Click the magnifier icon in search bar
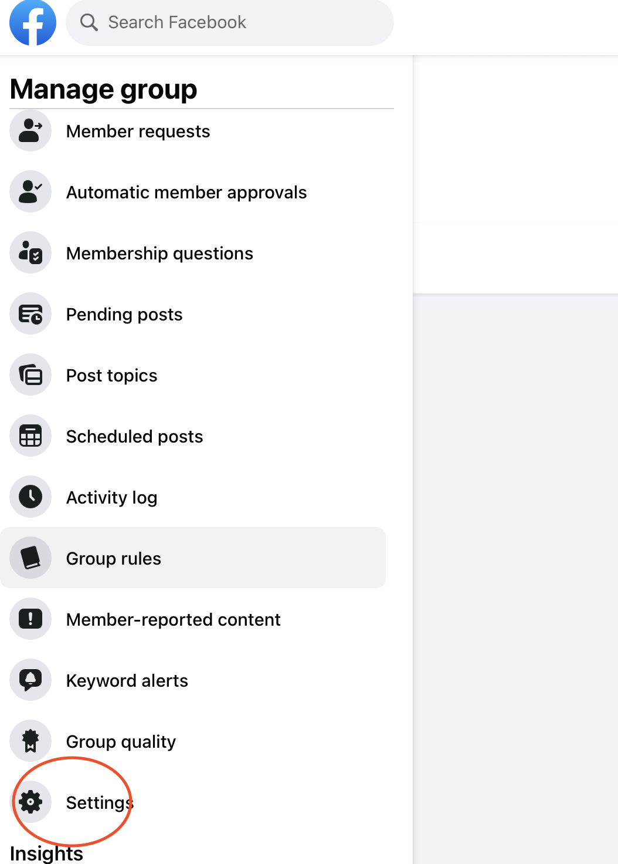The width and height of the screenshot is (618, 864). click(x=89, y=22)
